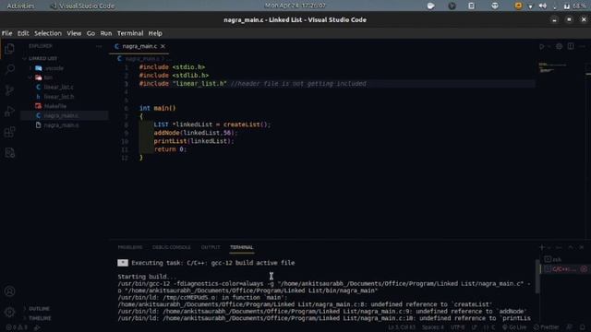The image size is (591, 332).
Task: Click line 3 include linear_list.h code
Action: (x=183, y=84)
